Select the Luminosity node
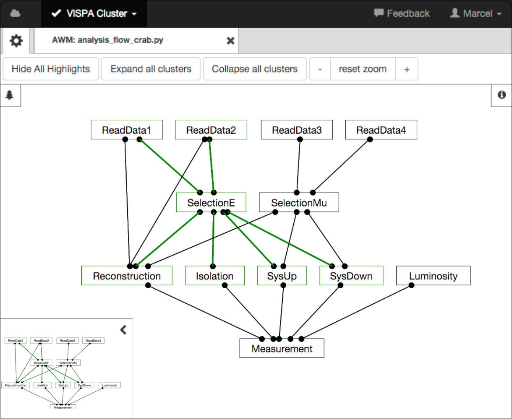 [434, 276]
